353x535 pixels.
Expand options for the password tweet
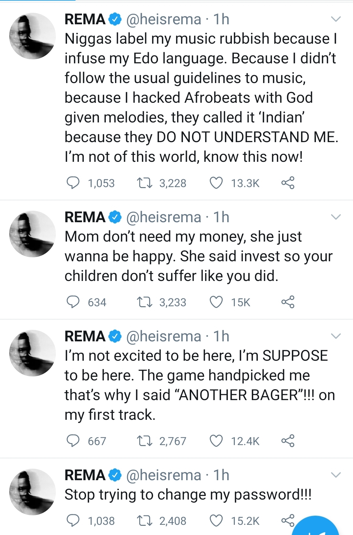click(336, 475)
